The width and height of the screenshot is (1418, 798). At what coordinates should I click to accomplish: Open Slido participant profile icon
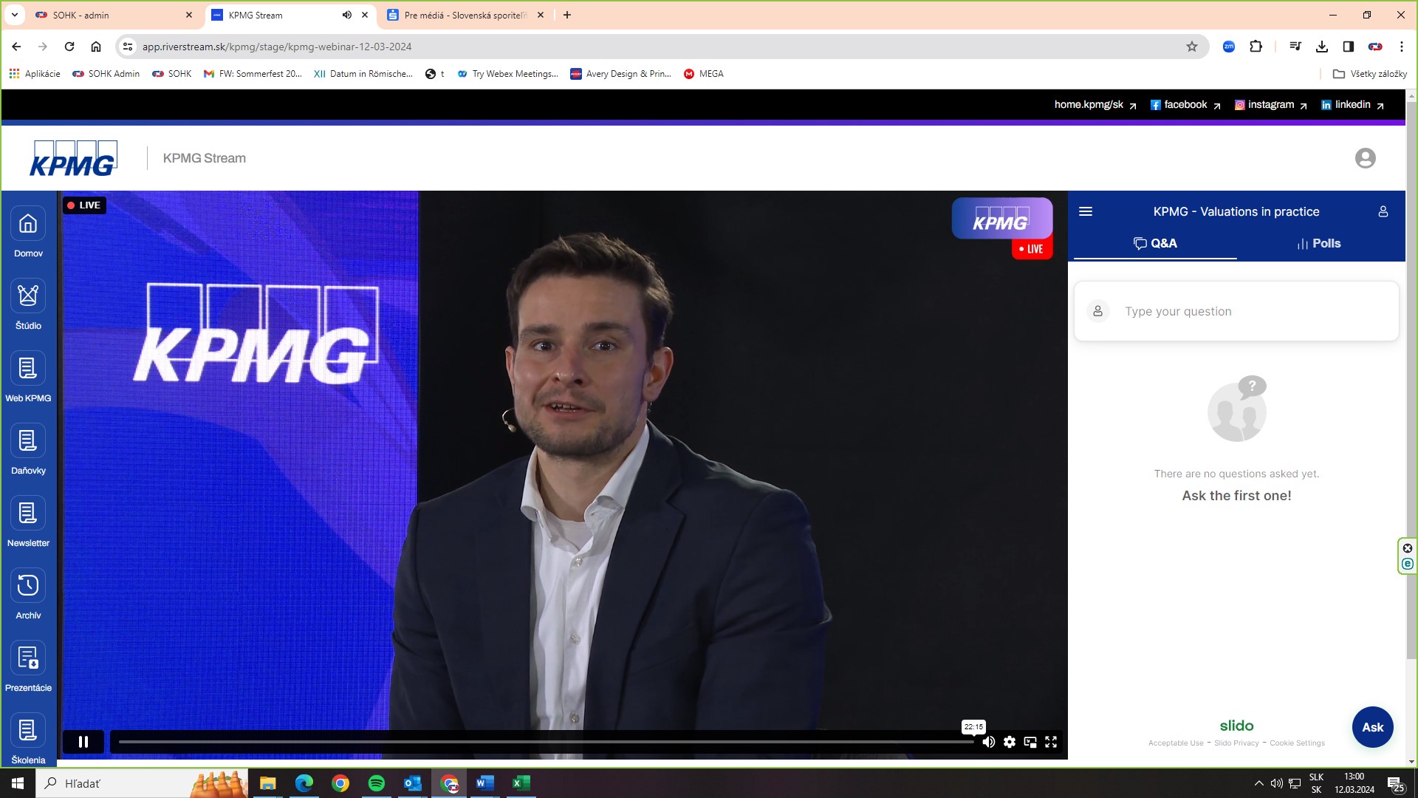[1383, 212]
